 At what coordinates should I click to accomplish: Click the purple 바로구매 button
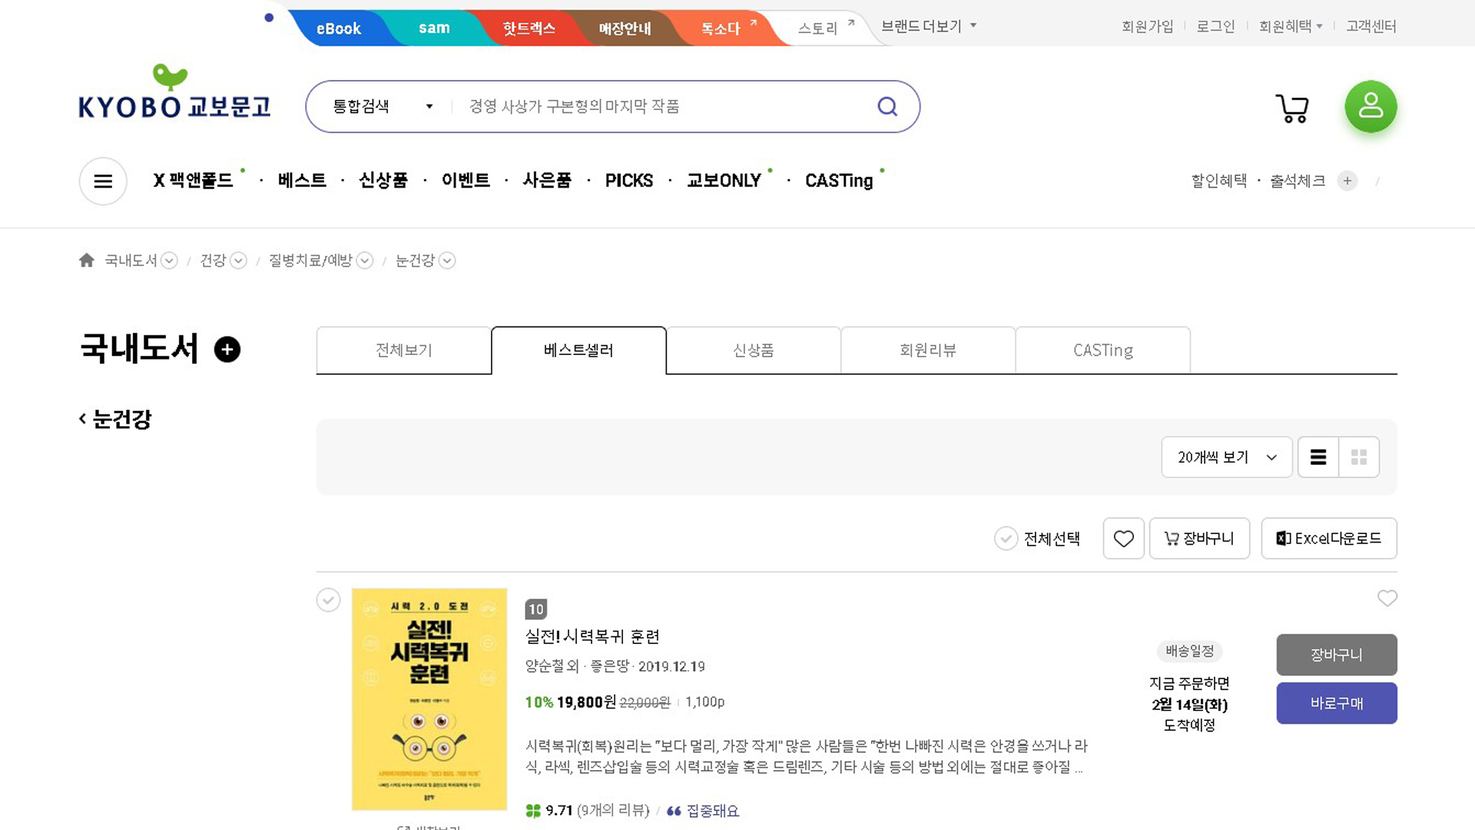pos(1336,703)
